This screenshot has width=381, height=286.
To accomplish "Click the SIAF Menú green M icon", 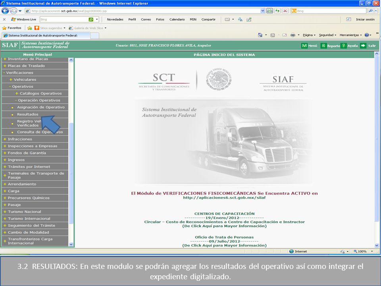I will point(304,45).
